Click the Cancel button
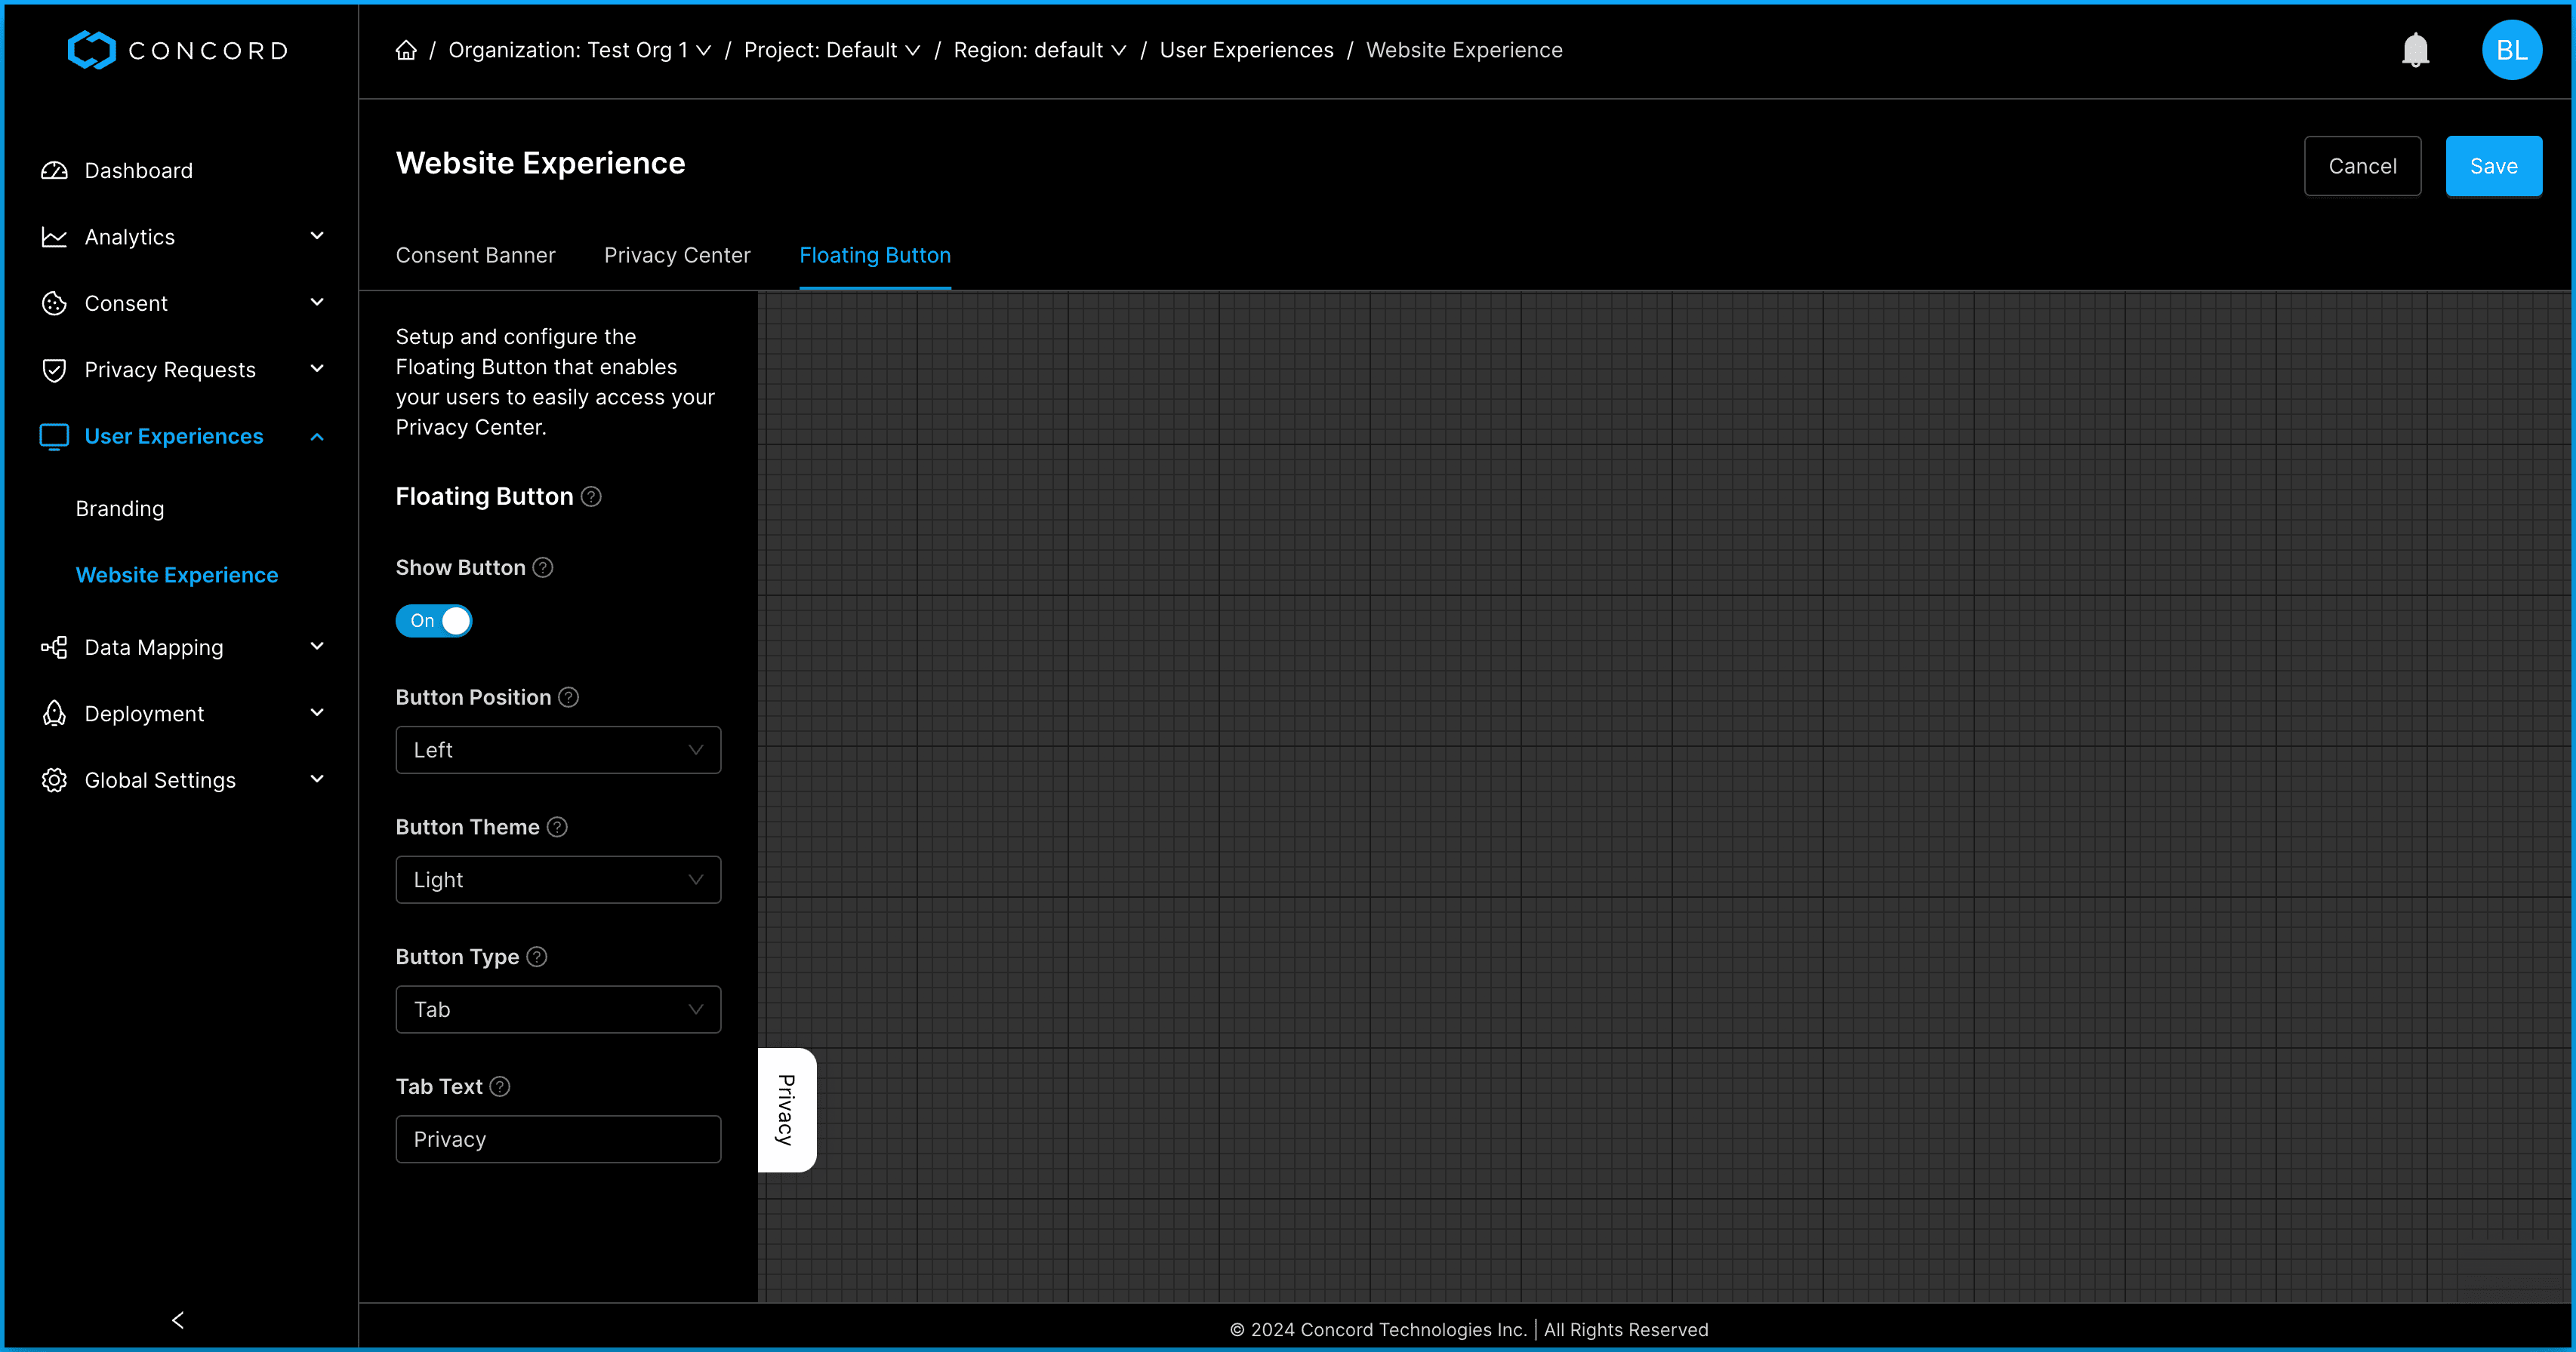Screen dimensions: 2576x1352 [2362, 166]
